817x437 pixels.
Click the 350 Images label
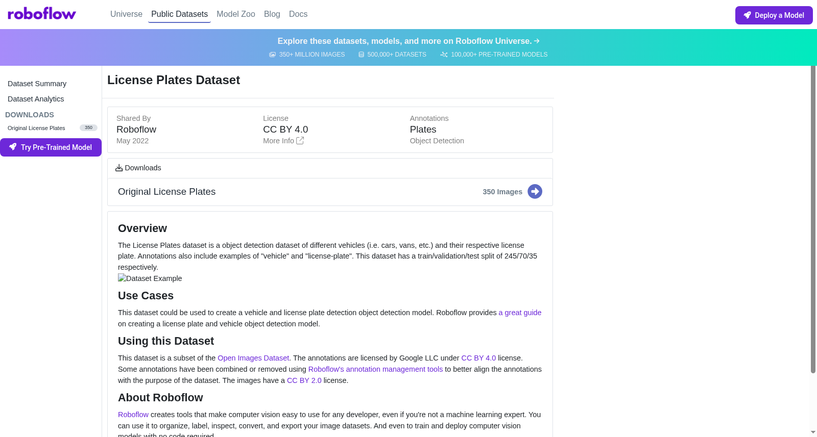pos(502,192)
